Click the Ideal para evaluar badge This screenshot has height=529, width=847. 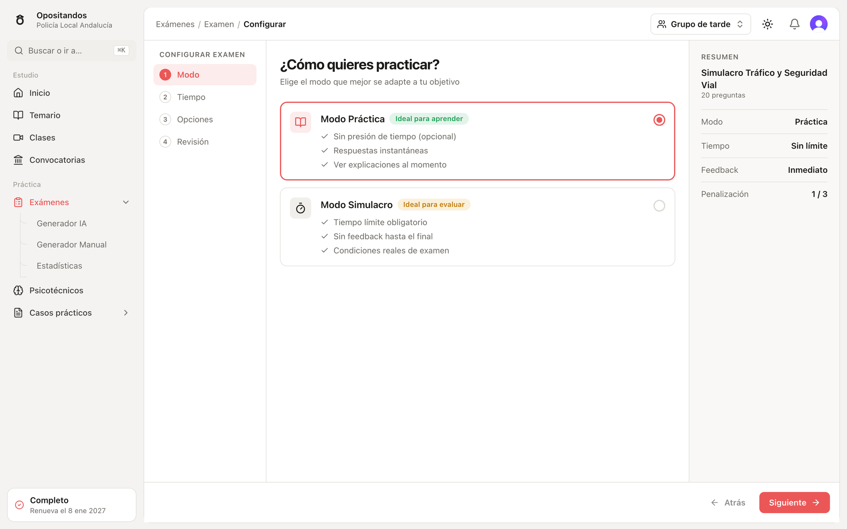[434, 205]
